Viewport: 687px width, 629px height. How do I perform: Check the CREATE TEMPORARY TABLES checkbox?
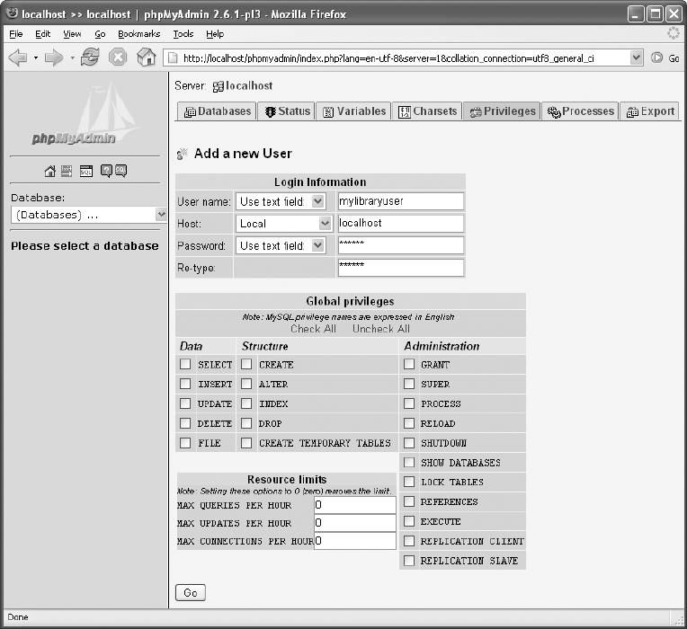[x=246, y=443]
